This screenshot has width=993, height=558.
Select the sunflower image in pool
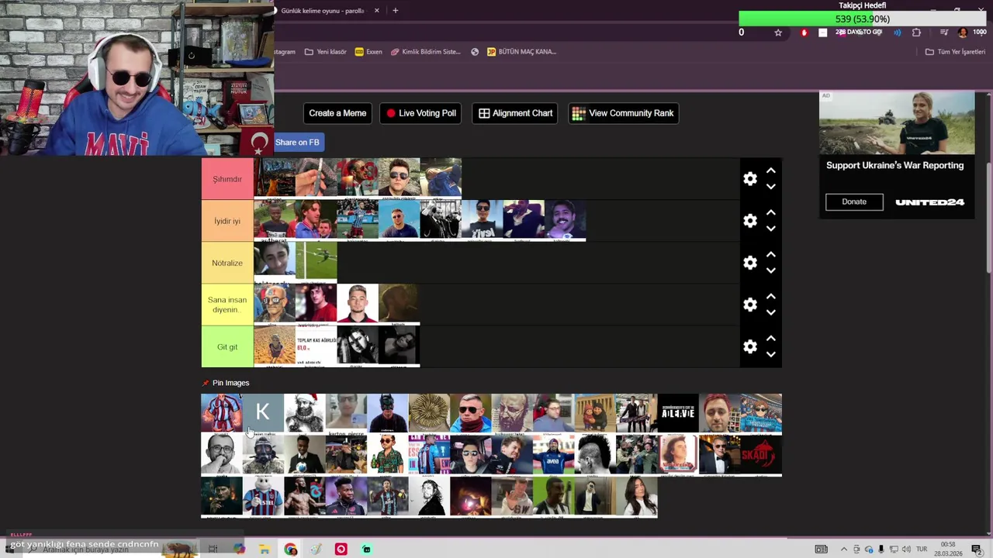click(x=429, y=412)
